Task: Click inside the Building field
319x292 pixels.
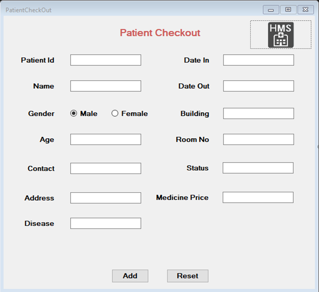Action: coord(258,113)
